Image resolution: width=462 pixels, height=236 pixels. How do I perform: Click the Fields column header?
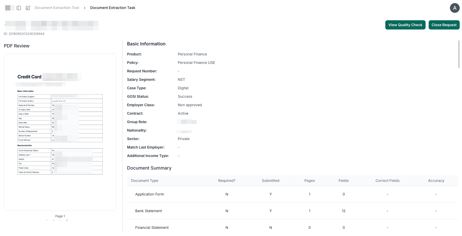click(x=343, y=181)
